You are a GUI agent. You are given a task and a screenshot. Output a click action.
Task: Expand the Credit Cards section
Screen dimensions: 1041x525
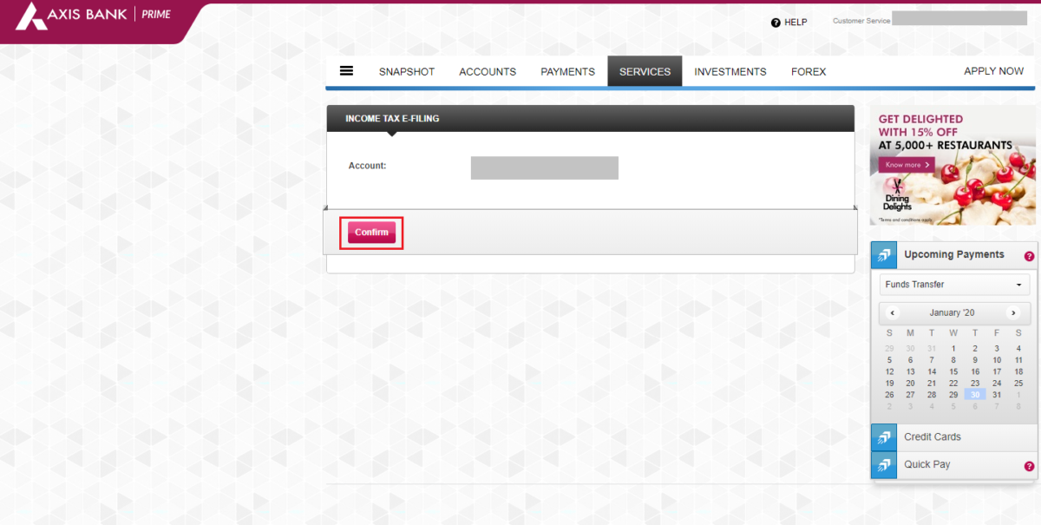933,436
